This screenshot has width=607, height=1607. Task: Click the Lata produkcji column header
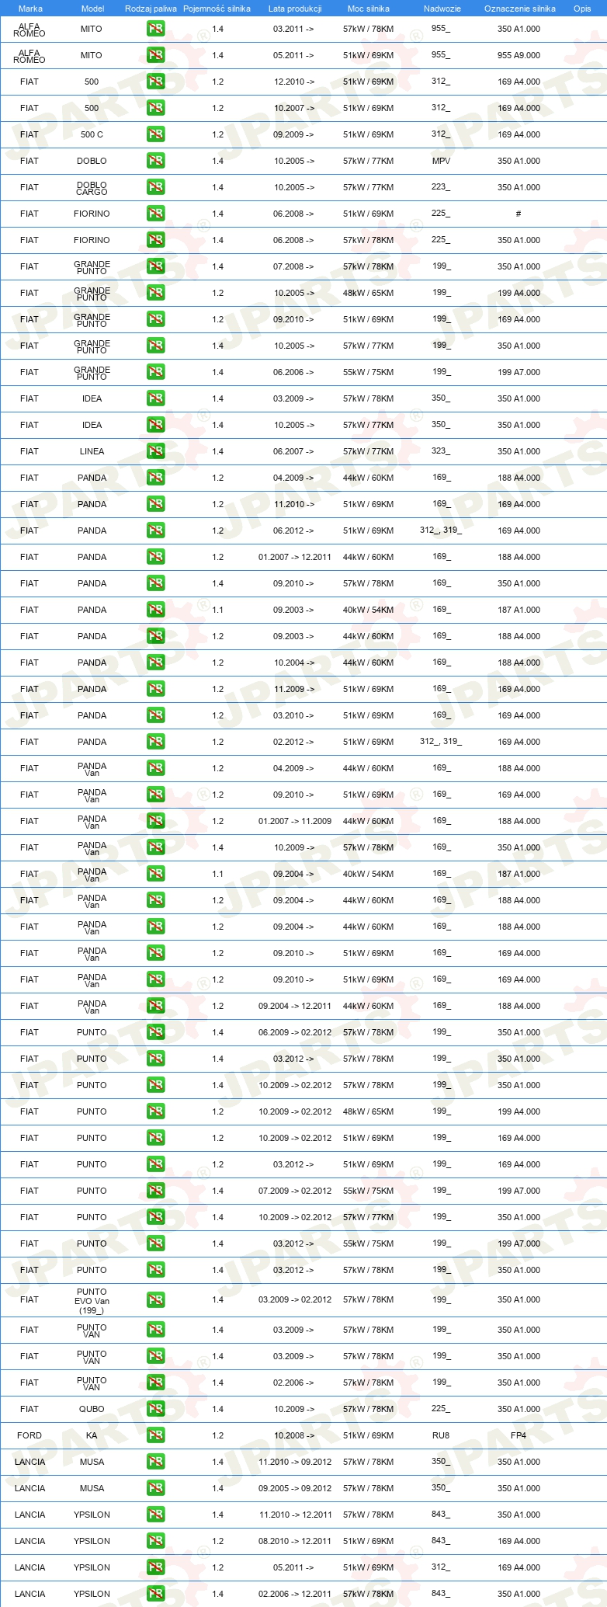pos(295,9)
